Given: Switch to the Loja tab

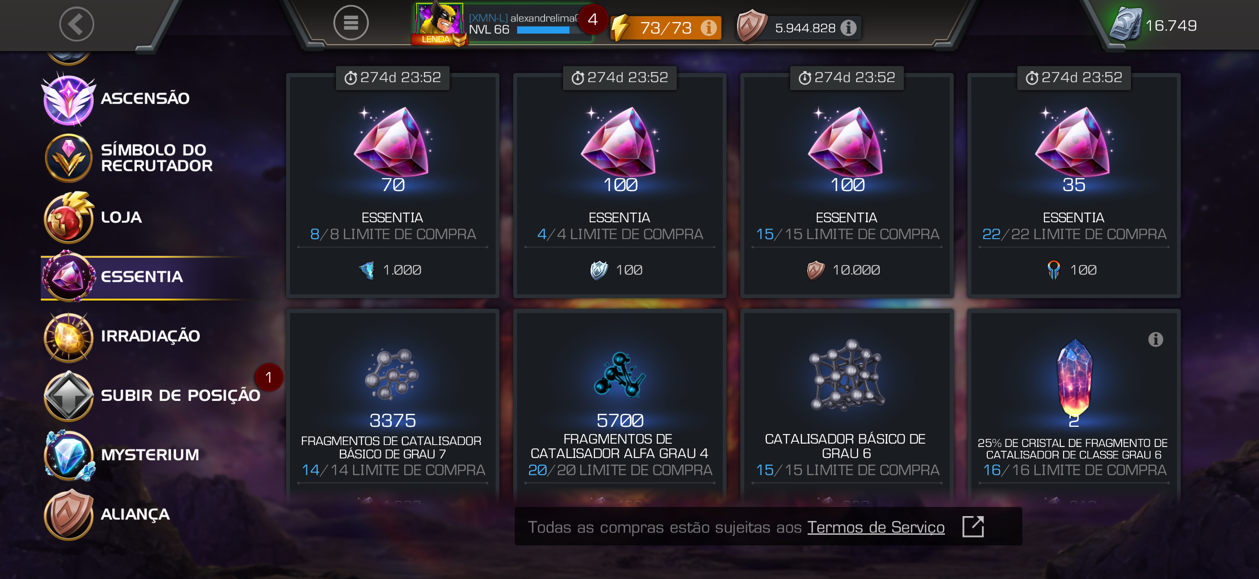Looking at the screenshot, I should point(93,217).
